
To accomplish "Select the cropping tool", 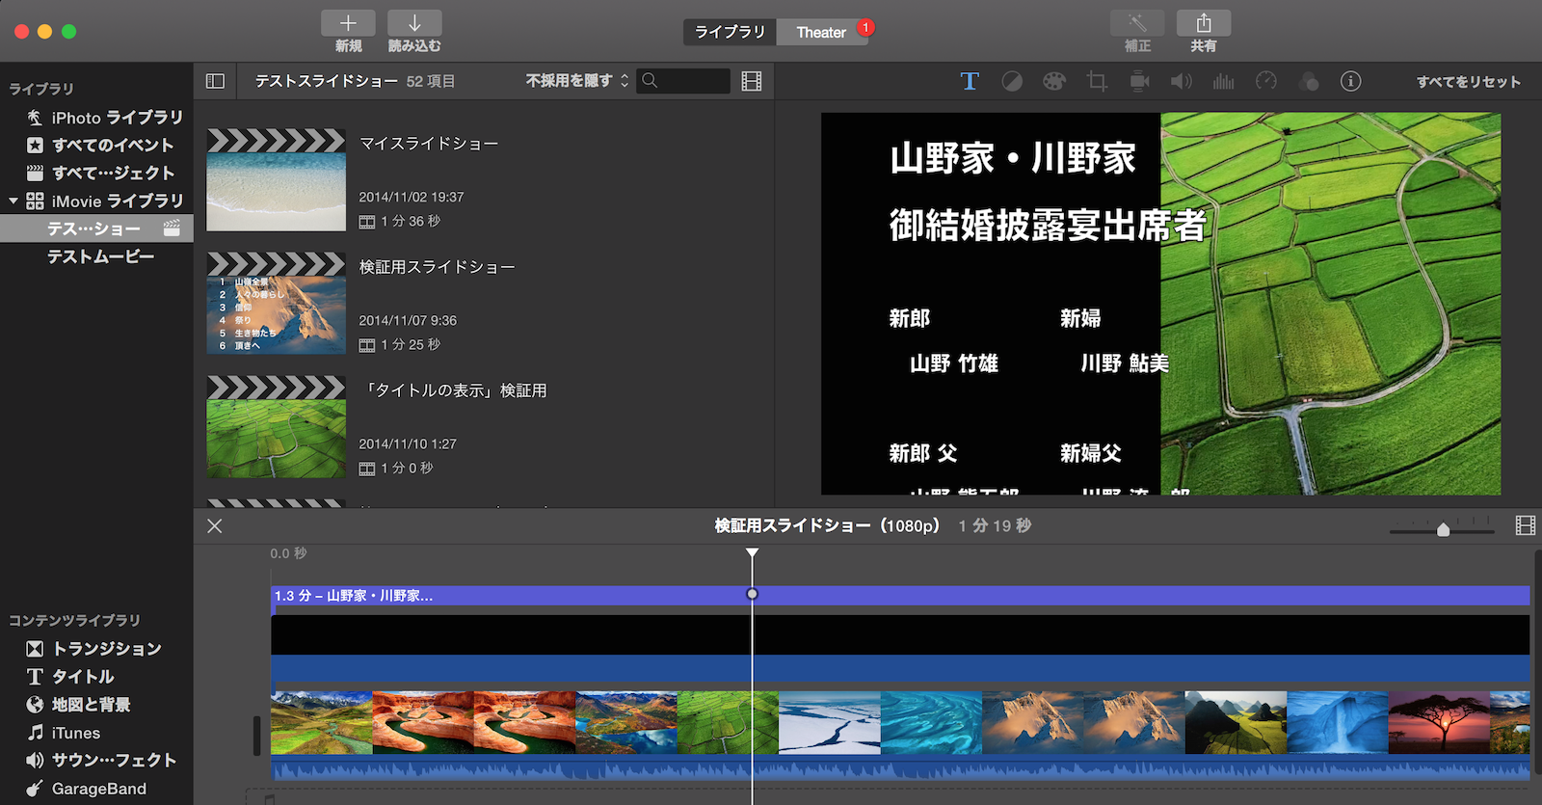I will (x=1097, y=82).
